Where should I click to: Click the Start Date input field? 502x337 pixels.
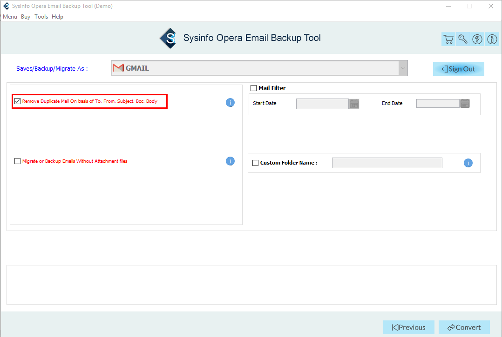[322, 104]
